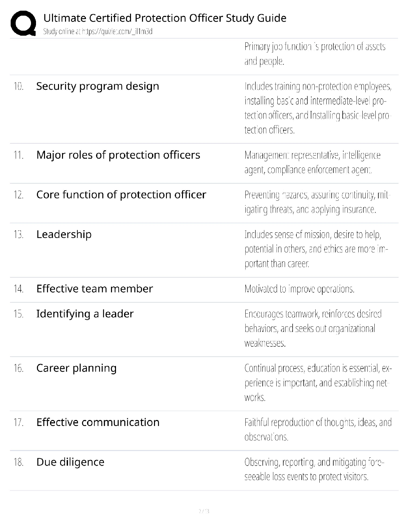Click the Career planning term
The height and width of the screenshot is (528, 408).
click(x=77, y=368)
